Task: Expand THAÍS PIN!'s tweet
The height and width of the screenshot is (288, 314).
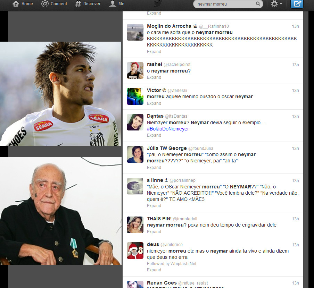Action: click(154, 231)
